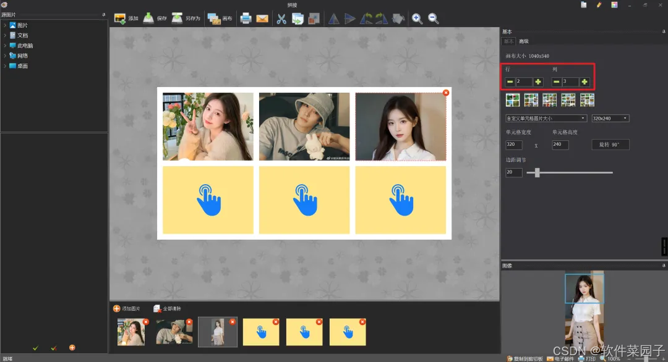
Task: Select the 文档 folder in the tree
Action: 19,35
